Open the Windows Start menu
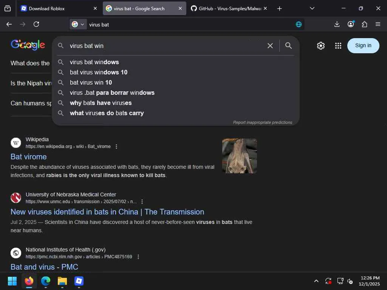Viewport: 387px width, 290px height. pos(12,281)
